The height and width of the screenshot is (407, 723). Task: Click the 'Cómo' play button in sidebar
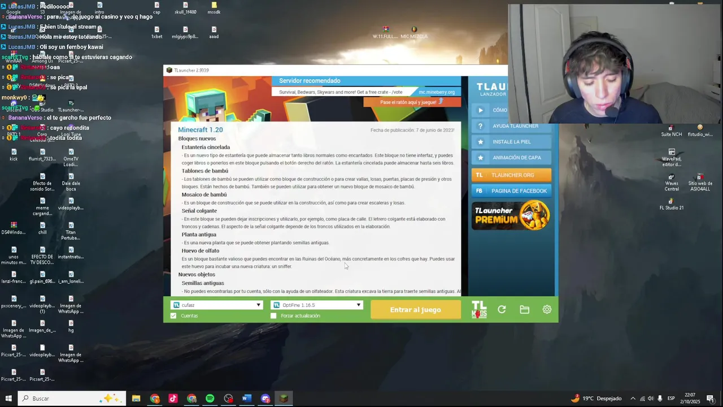pos(490,110)
